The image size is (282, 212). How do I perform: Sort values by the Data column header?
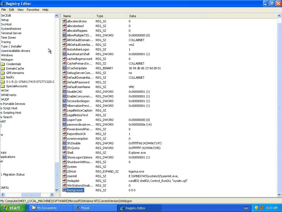click(x=166, y=16)
